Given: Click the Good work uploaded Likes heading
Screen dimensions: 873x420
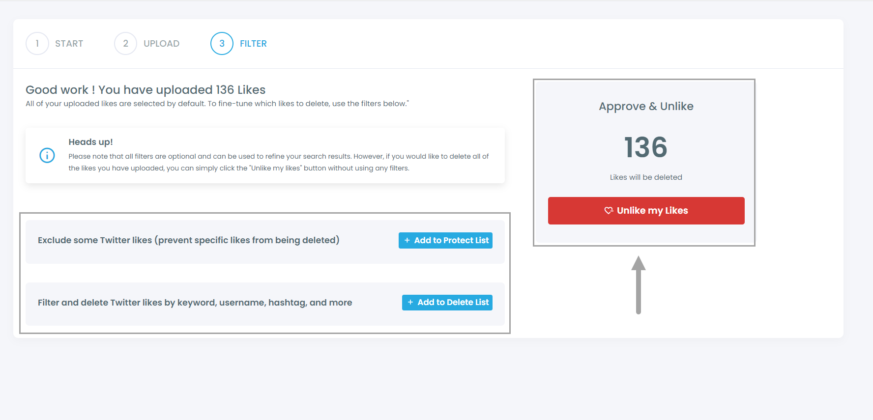Looking at the screenshot, I should [x=145, y=90].
